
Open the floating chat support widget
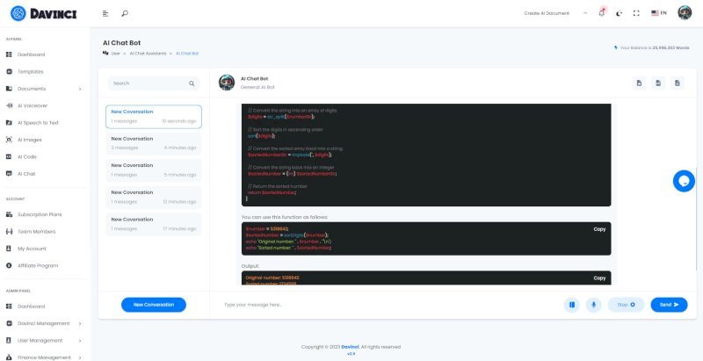[x=684, y=181]
